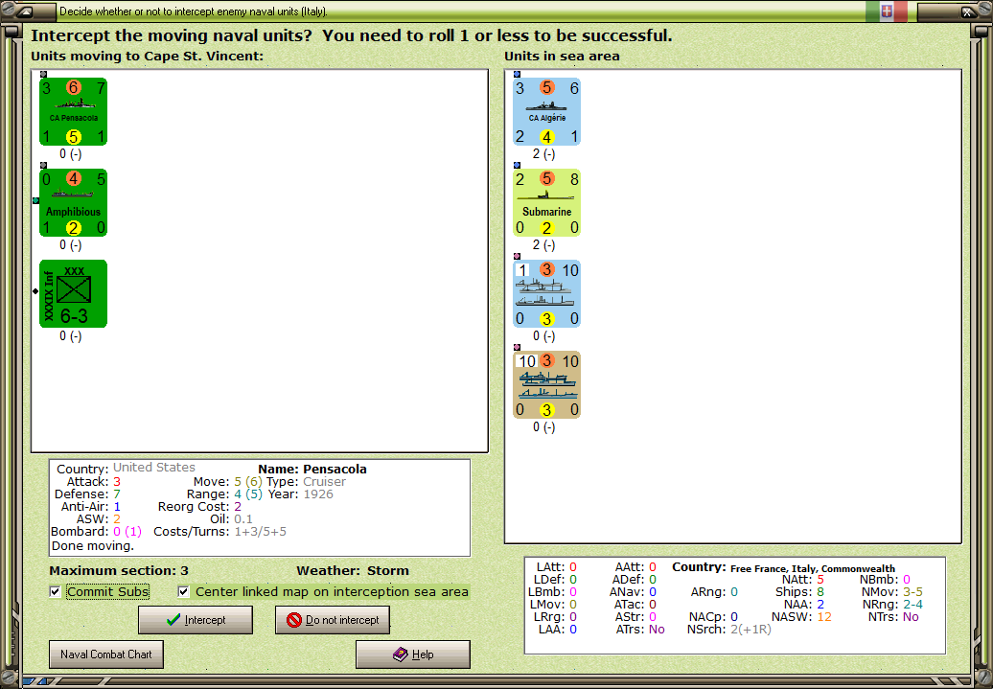The width and height of the screenshot is (993, 689).
Task: Open the Help button
Action: (413, 655)
